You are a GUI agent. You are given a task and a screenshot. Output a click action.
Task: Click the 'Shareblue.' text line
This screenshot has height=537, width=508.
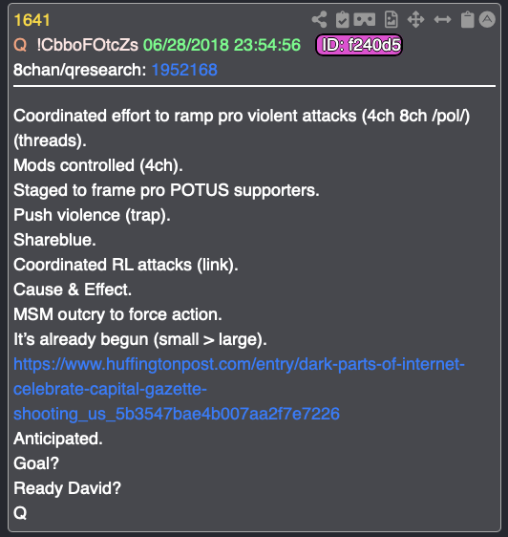click(54, 240)
